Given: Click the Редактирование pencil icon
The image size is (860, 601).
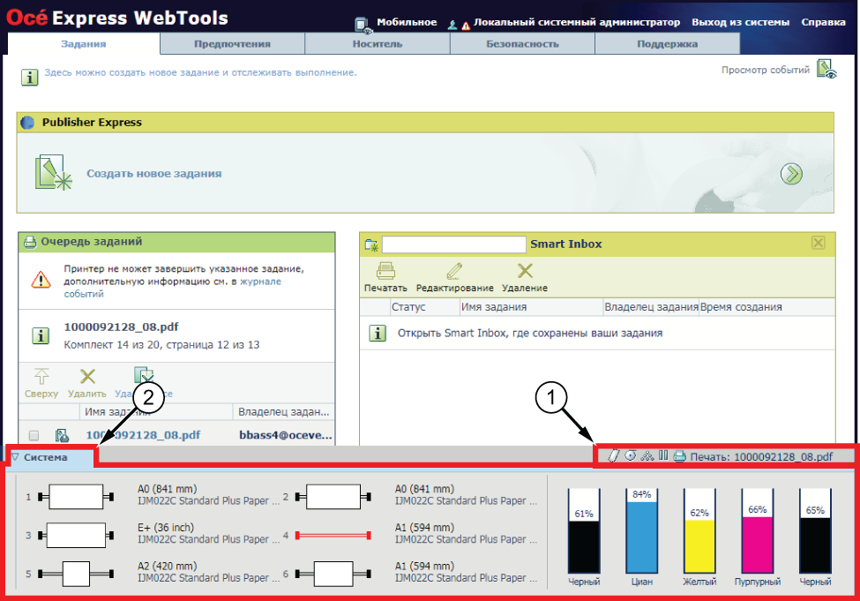Looking at the screenshot, I should click(x=454, y=271).
